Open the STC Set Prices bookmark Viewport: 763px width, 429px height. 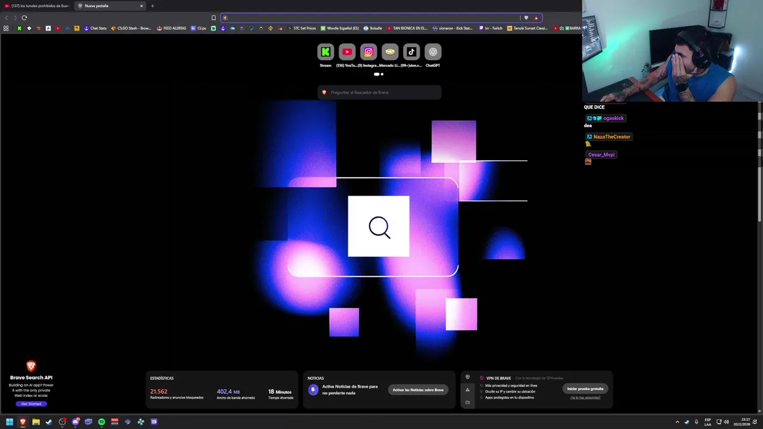[x=302, y=28]
